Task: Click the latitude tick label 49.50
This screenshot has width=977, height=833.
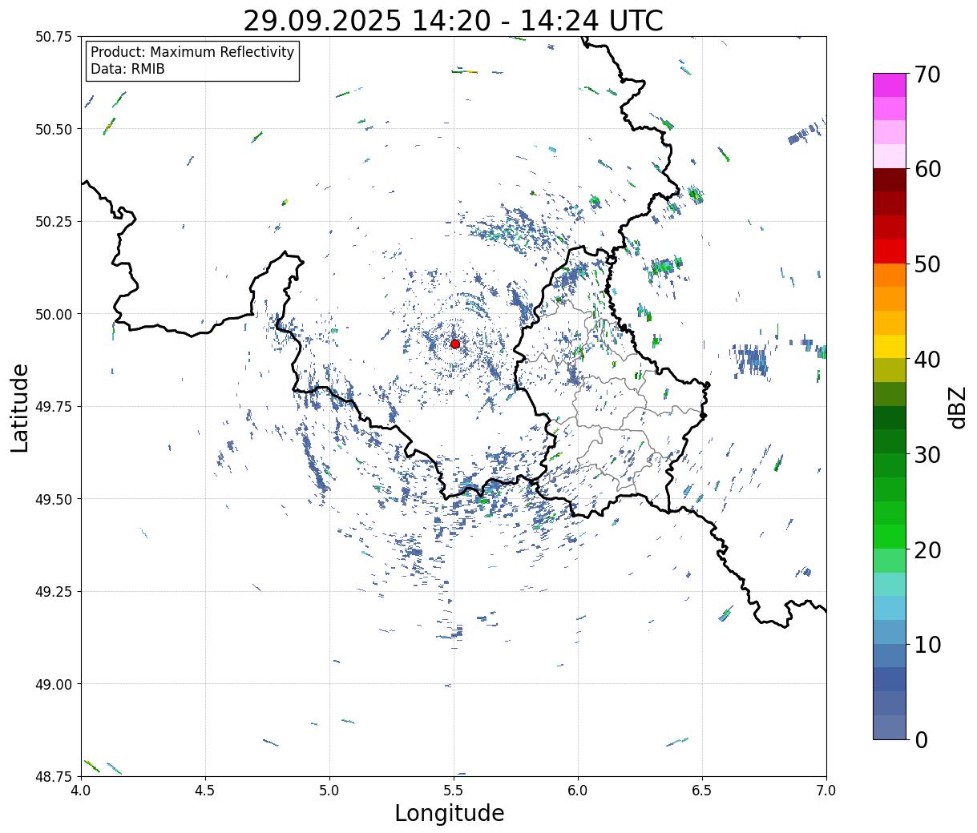Action: pyautogui.click(x=54, y=499)
